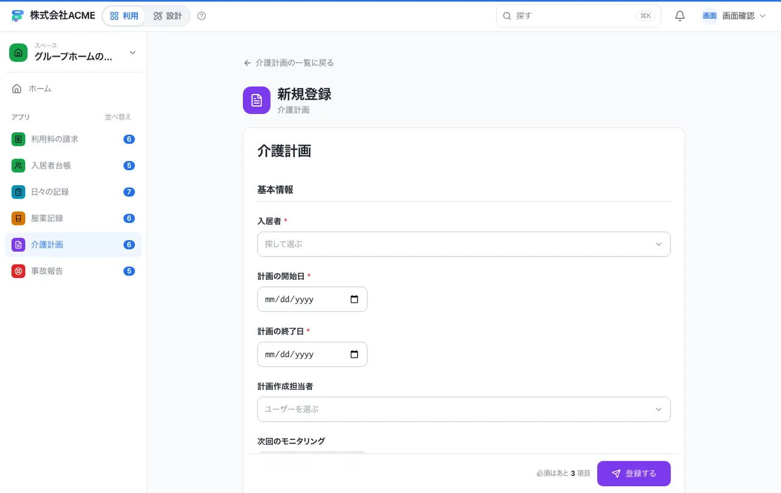
Task: Click the green space home icon
Action: (x=18, y=52)
